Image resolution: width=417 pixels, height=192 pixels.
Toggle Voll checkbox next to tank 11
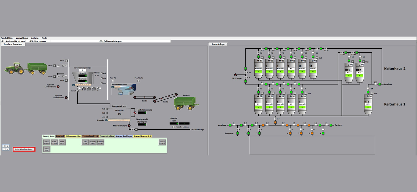pos(317,58)
